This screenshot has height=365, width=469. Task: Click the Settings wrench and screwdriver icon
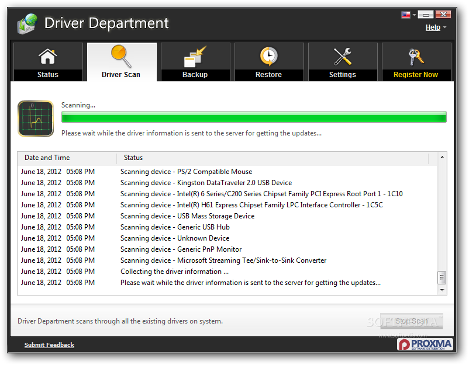[x=343, y=57]
